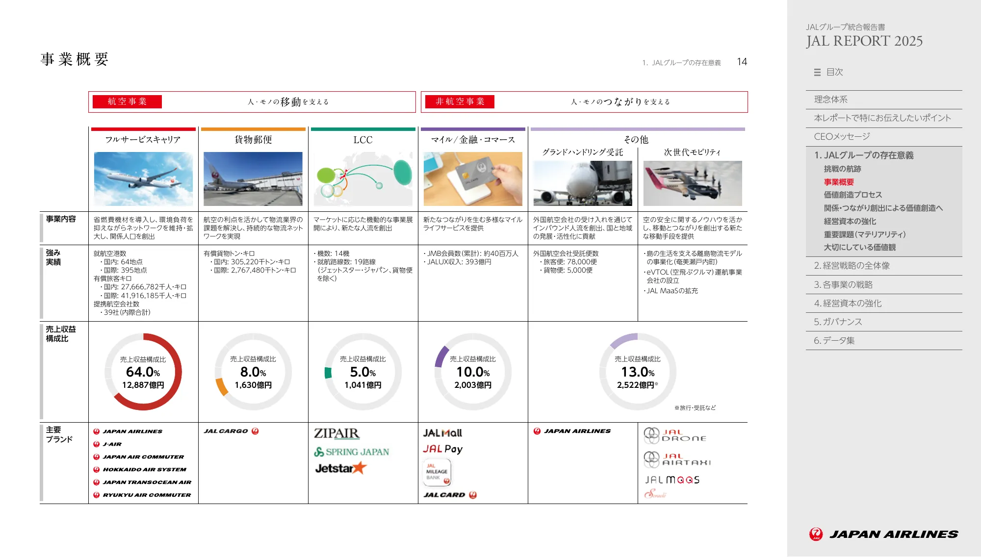Click the first JAPAN AIRLINES logo under フルサービスキャリア
The width and height of the screenshot is (981, 557).
(128, 431)
